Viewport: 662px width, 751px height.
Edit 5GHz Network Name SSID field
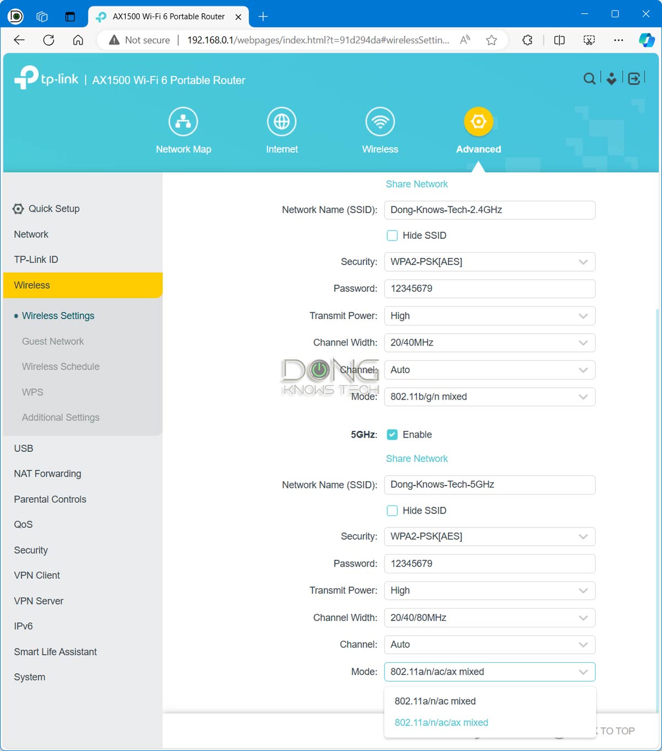[490, 485]
